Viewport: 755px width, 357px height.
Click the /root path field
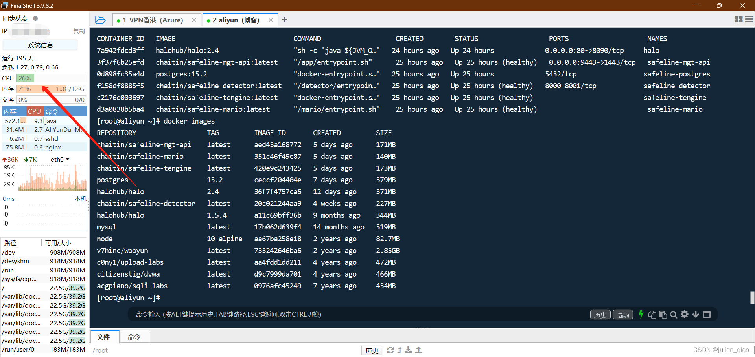[226, 350]
